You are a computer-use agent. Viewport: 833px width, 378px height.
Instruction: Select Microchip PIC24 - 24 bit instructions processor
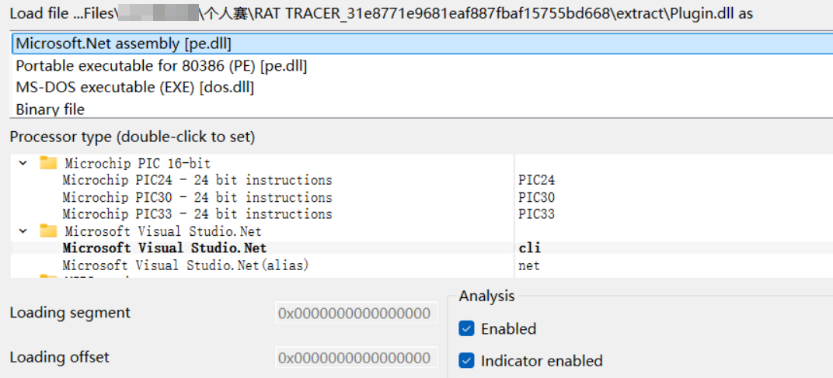pos(197,180)
